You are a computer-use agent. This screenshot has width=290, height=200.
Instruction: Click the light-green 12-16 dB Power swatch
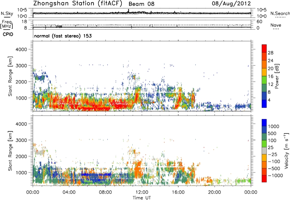point(264,80)
